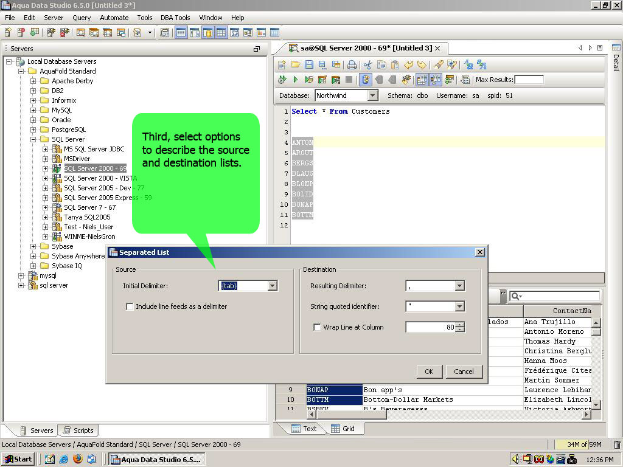Switch to the Scripts tab

click(78, 431)
